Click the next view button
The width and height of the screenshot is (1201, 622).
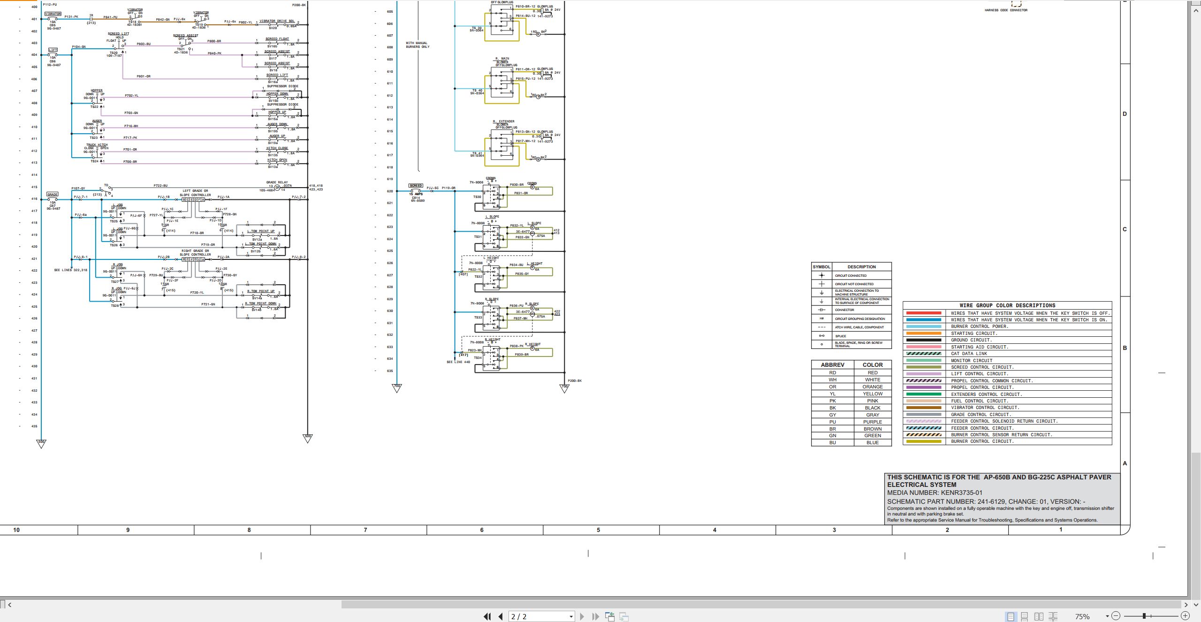[624, 616]
